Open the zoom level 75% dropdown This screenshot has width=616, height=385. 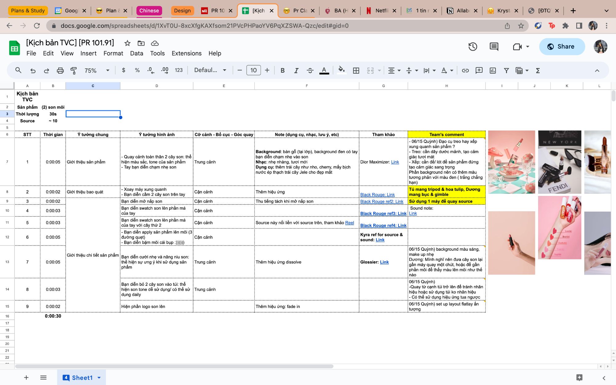coord(97,71)
